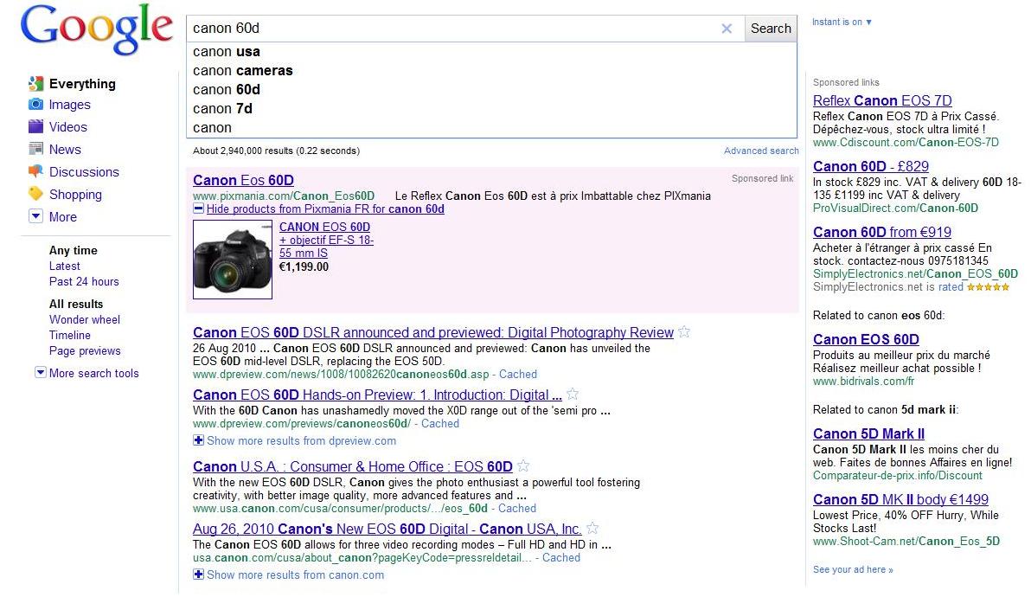Switch to Timeline view
The width and height of the screenshot is (1031, 597).
click(x=70, y=335)
